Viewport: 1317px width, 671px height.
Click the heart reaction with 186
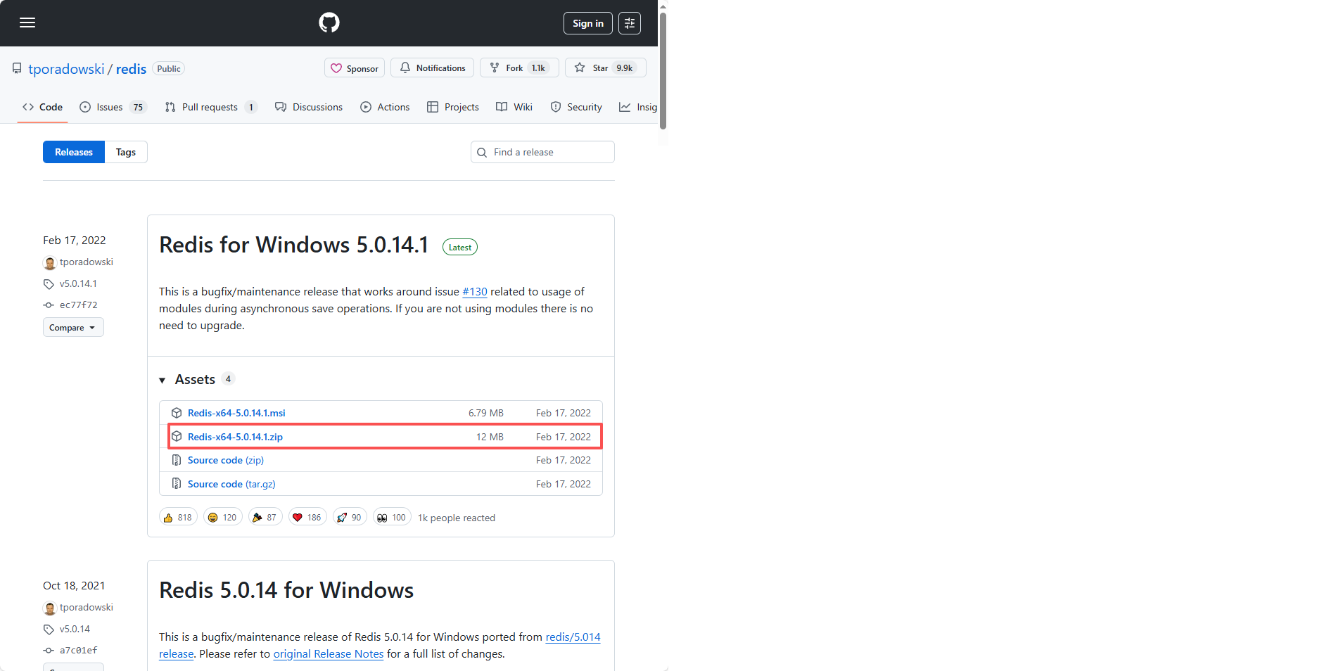(307, 518)
